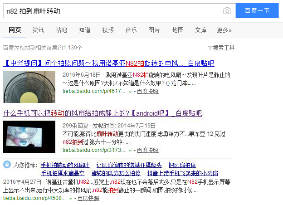Click the camera image search icon
The image size is (283, 205).
pyautogui.click(x=227, y=11)
